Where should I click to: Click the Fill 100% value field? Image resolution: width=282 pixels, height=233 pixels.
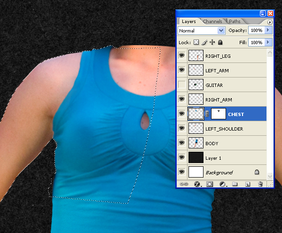(x=257, y=42)
